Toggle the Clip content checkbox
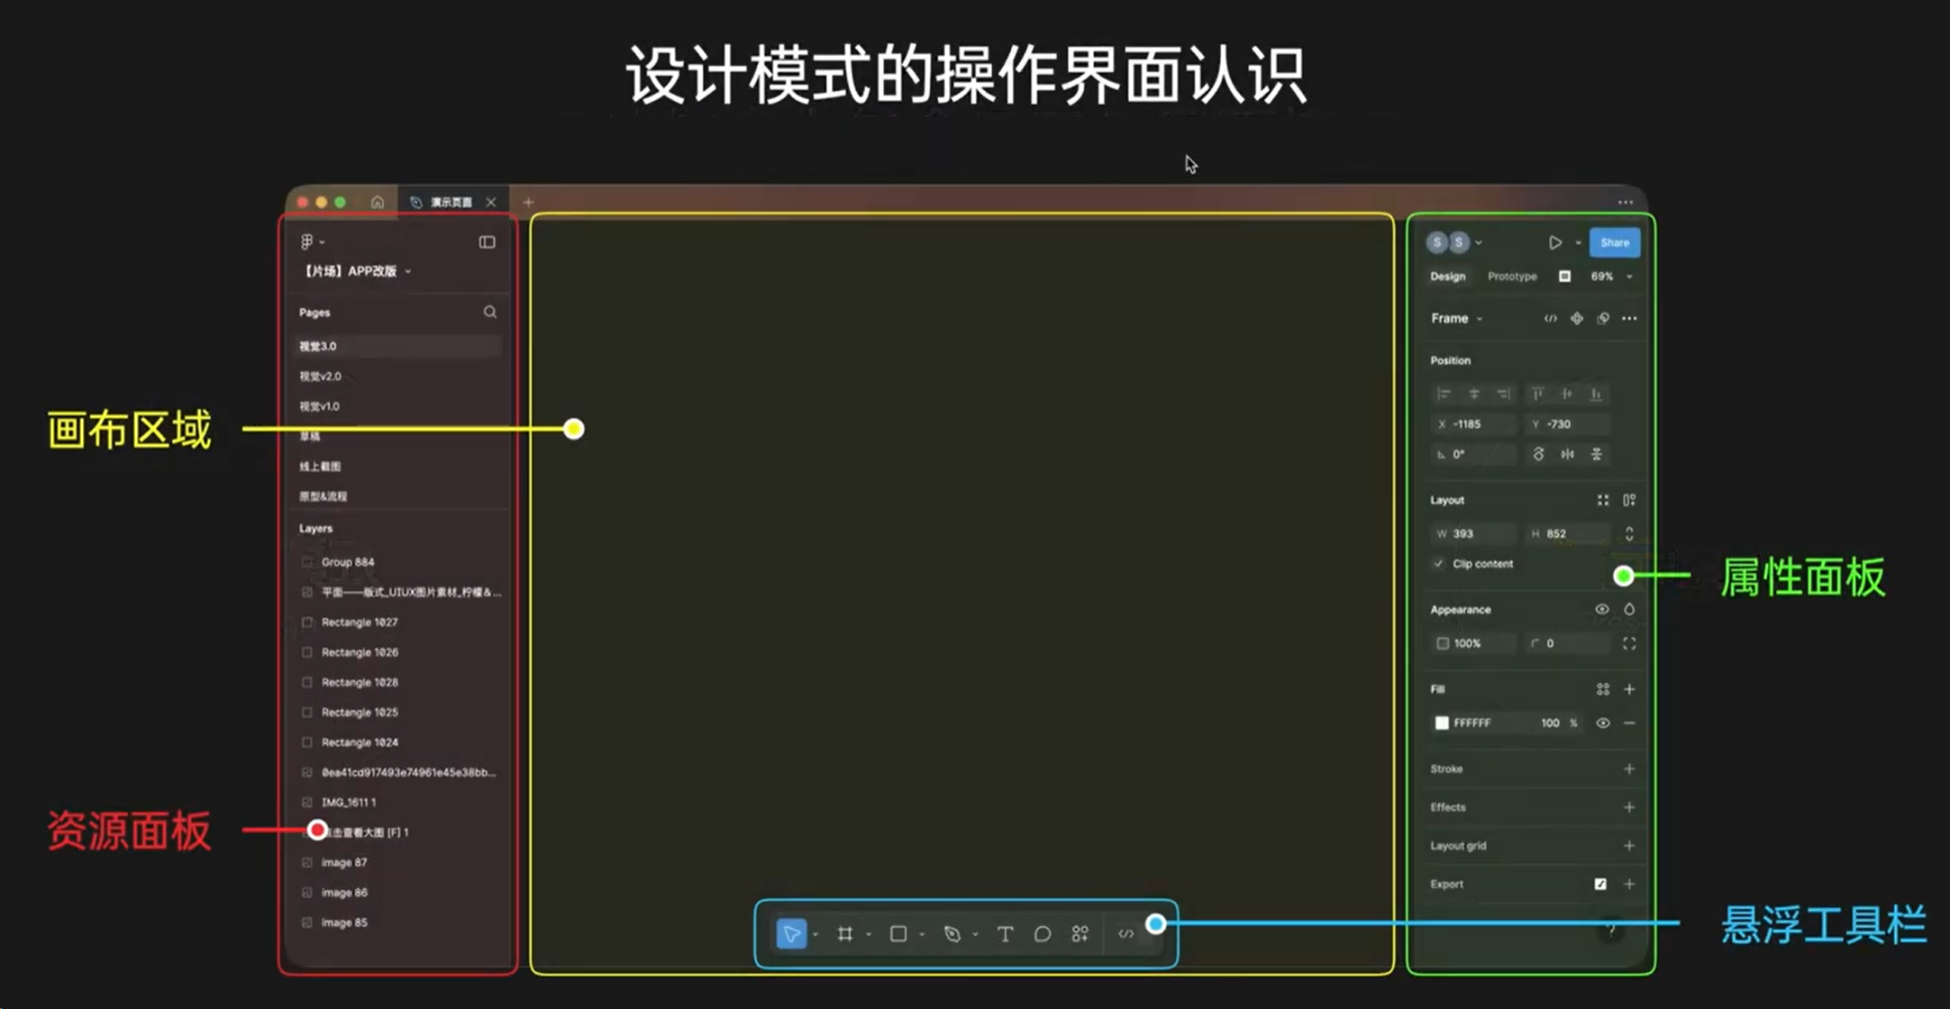 tap(1439, 564)
